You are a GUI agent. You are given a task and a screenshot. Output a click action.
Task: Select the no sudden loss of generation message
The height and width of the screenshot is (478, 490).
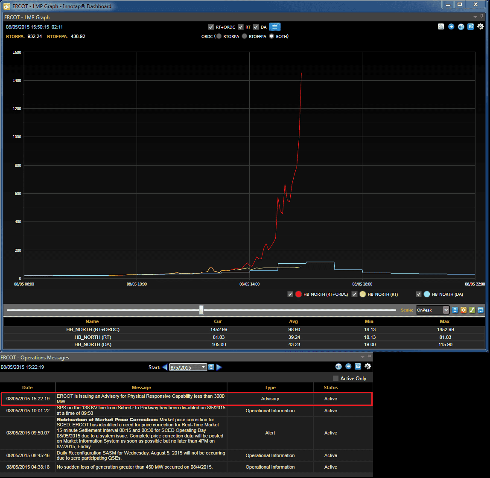186,467
